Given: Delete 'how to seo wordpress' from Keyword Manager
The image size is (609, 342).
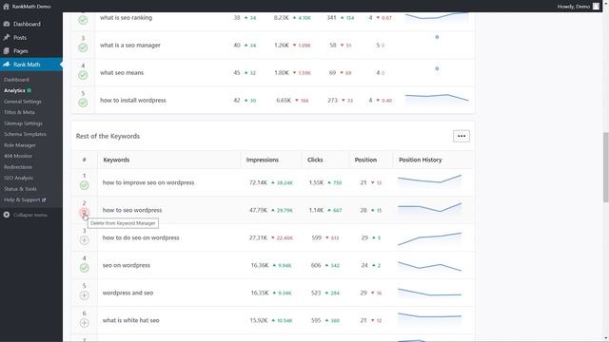Looking at the screenshot, I should (x=84, y=213).
